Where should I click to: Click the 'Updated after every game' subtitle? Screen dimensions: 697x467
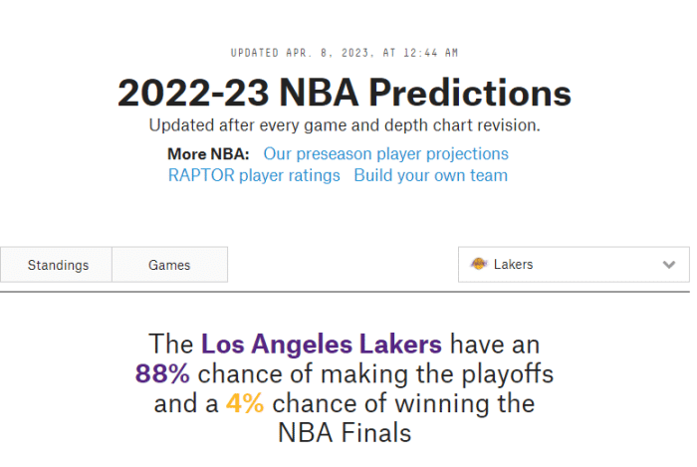click(345, 125)
